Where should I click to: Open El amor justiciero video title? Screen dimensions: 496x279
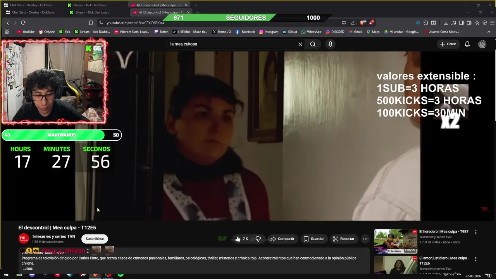pyautogui.click(x=444, y=260)
